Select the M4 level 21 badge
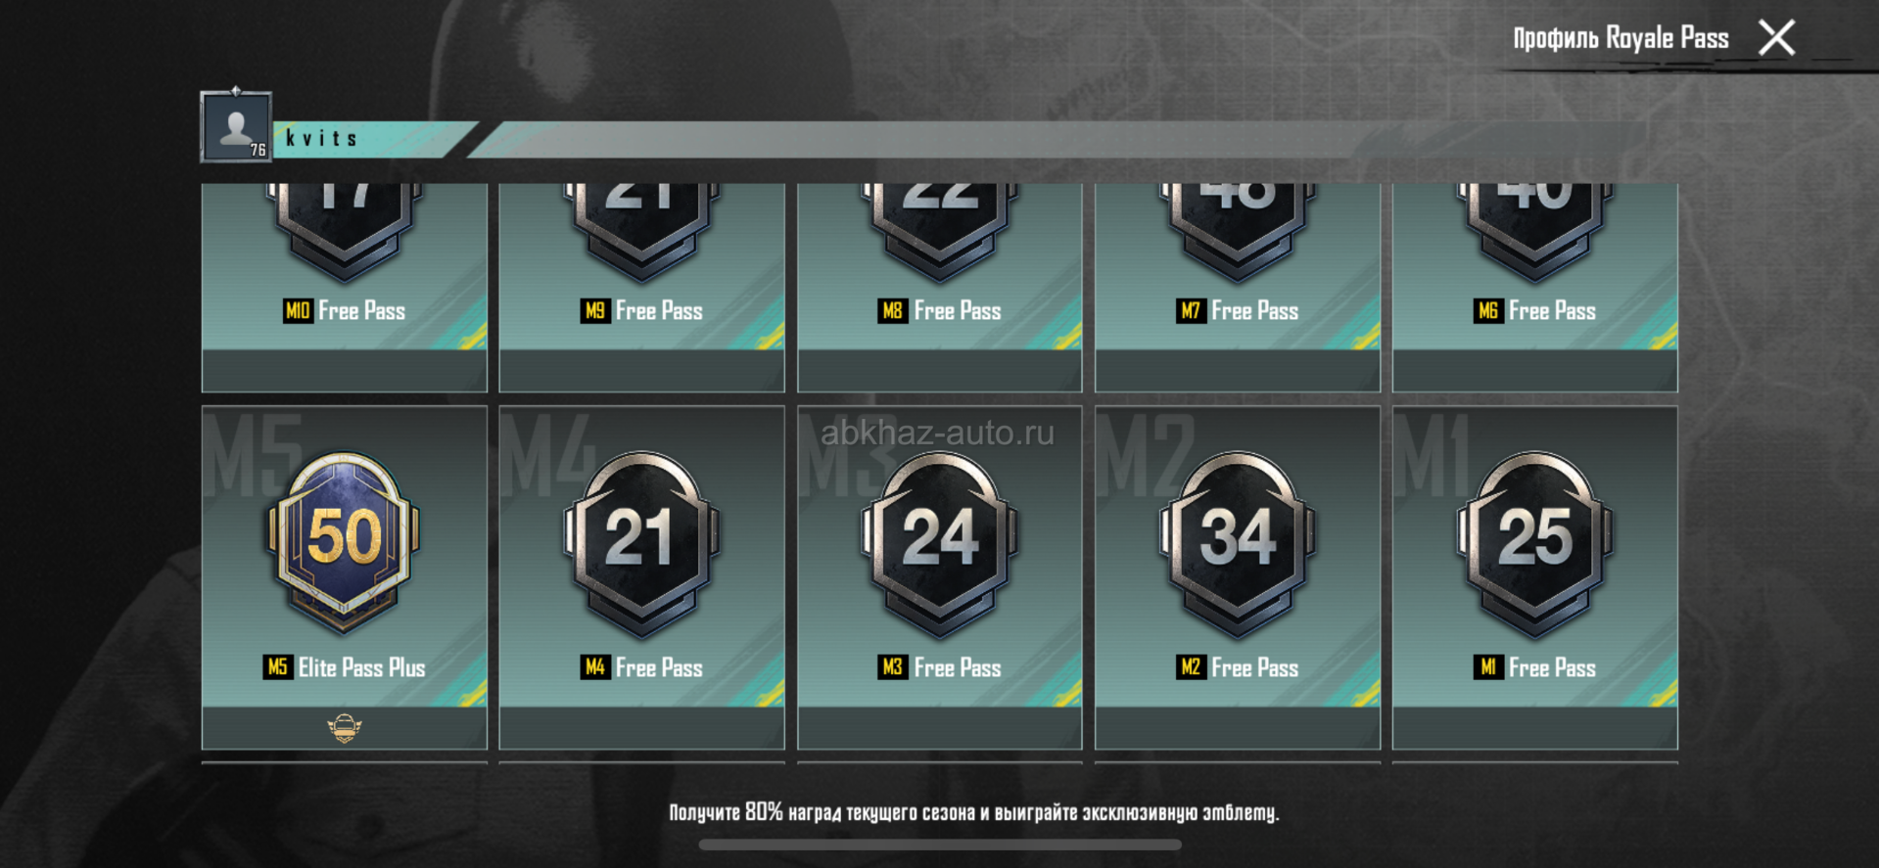The image size is (1879, 868). click(x=641, y=543)
